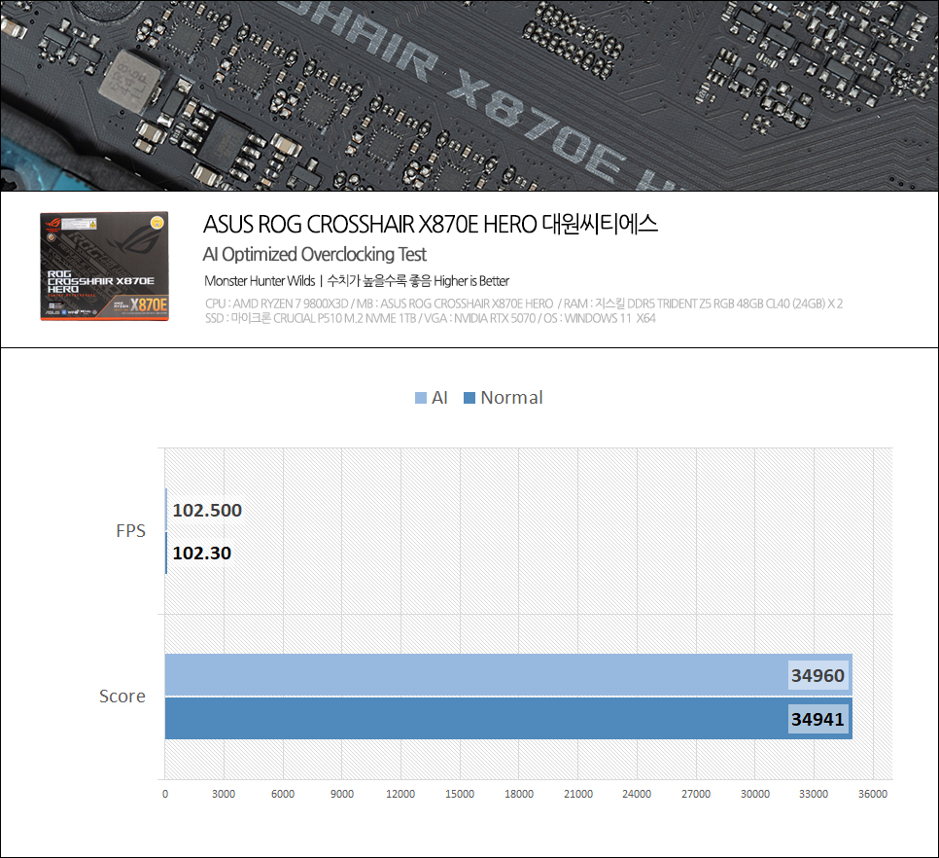The width and height of the screenshot is (939, 858).
Task: Click the 3000 axis tick label
Action: [x=224, y=794]
